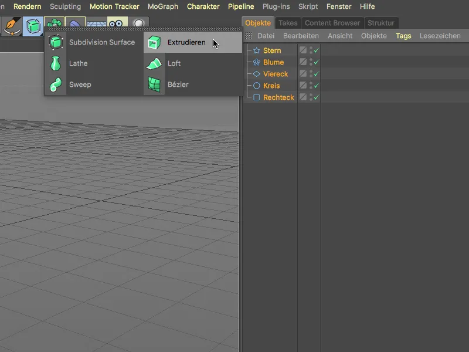Switch to the Content Browser tab
The image size is (469, 352).
click(332, 23)
